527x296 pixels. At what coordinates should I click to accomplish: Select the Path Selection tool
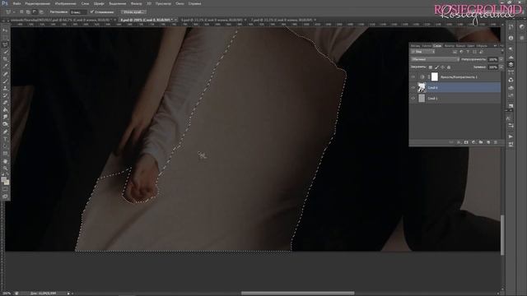[x=5, y=146]
